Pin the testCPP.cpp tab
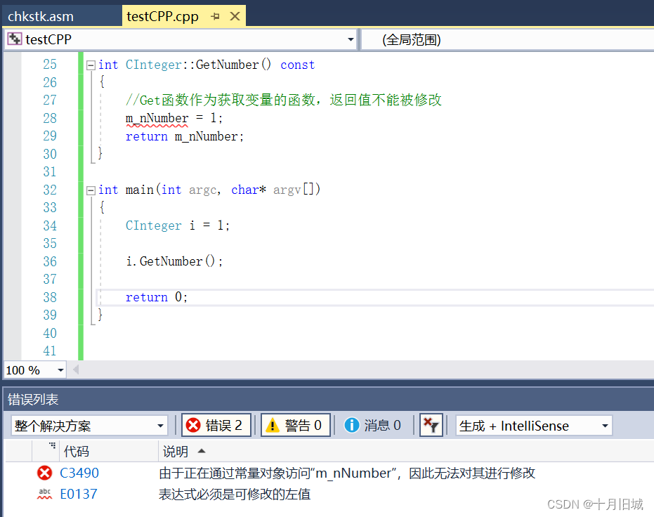This screenshot has width=654, height=517. (x=215, y=17)
